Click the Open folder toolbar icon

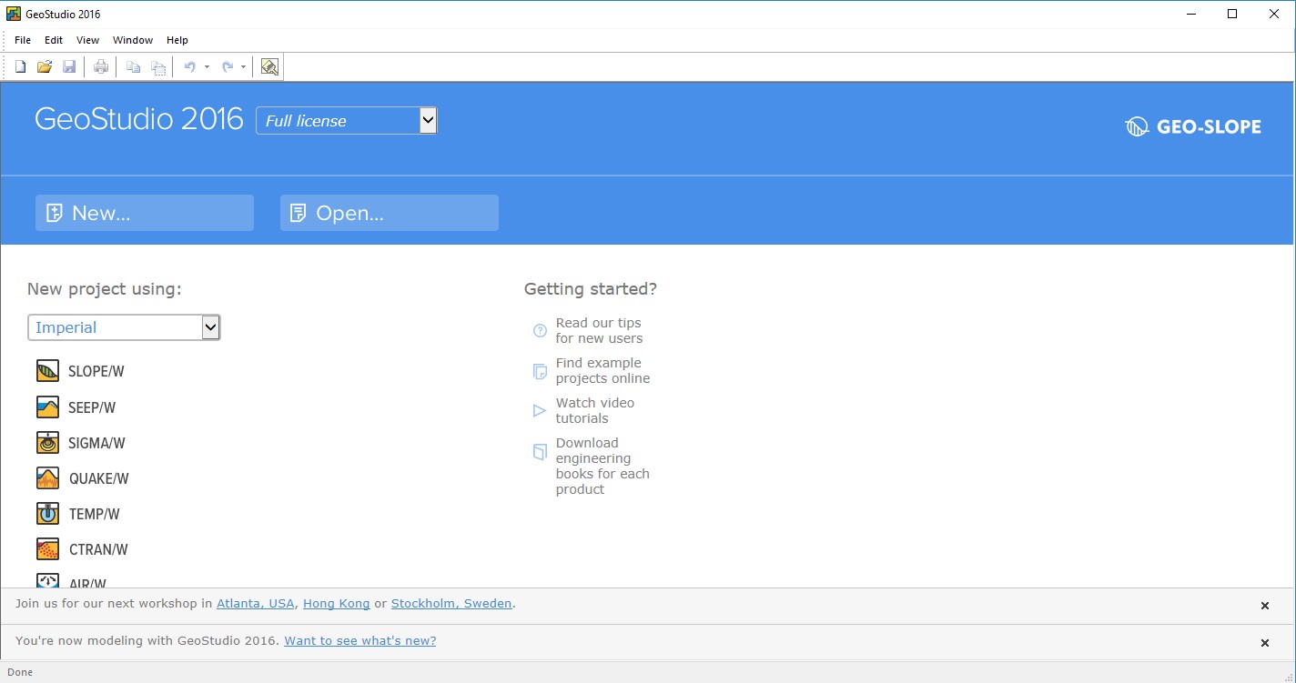(45, 66)
